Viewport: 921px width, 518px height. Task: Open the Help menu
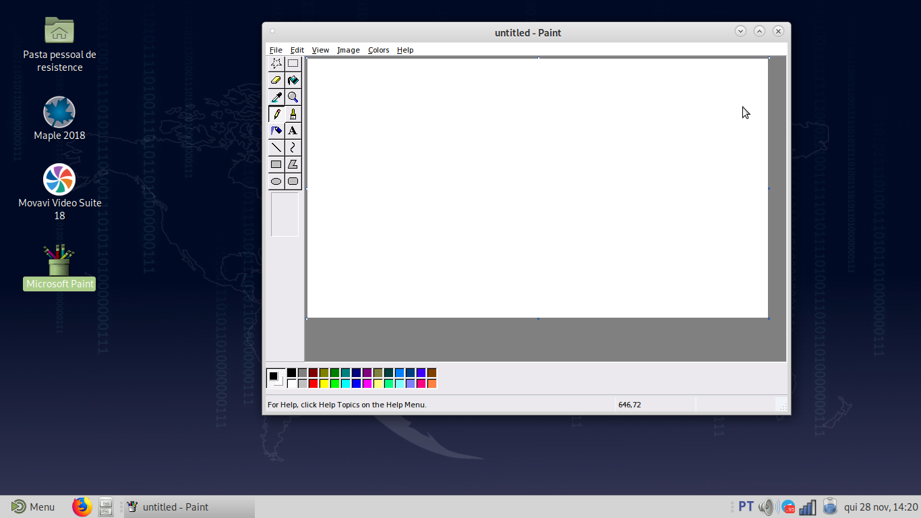point(405,50)
